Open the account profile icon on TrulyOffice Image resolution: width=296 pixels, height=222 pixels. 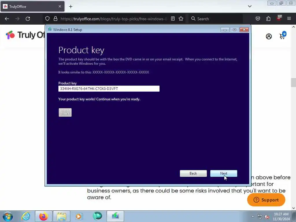click(269, 36)
